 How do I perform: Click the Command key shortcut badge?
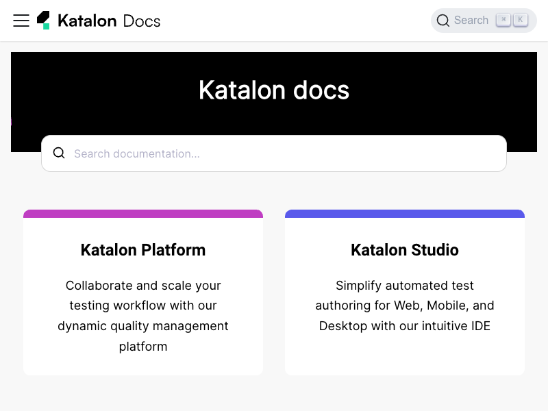point(503,20)
